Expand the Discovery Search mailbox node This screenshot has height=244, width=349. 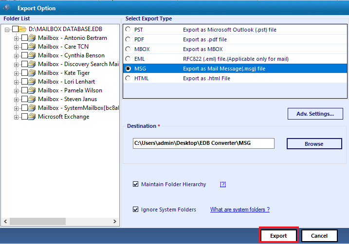coord(16,65)
